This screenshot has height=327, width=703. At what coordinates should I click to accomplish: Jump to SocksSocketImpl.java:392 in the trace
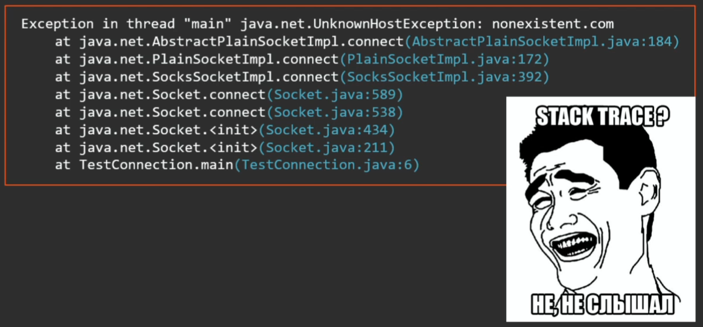(x=444, y=77)
